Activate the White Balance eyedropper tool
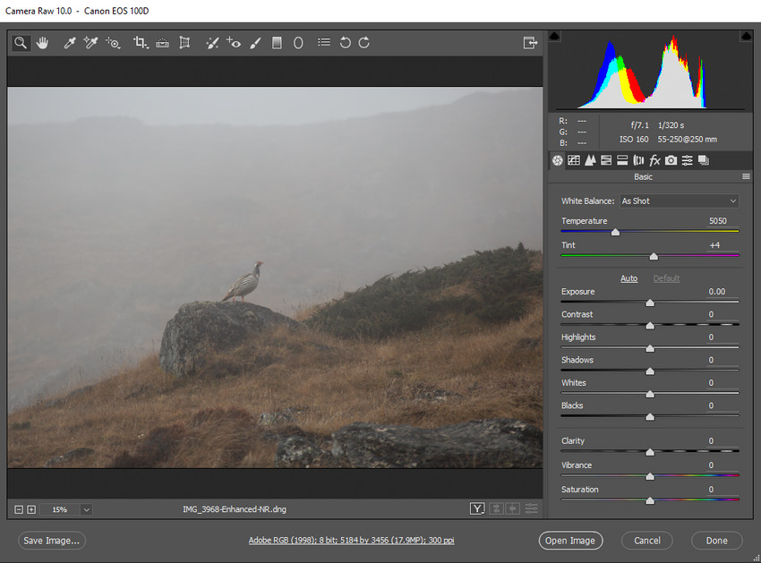Image resolution: width=761 pixels, height=563 pixels. (70, 42)
